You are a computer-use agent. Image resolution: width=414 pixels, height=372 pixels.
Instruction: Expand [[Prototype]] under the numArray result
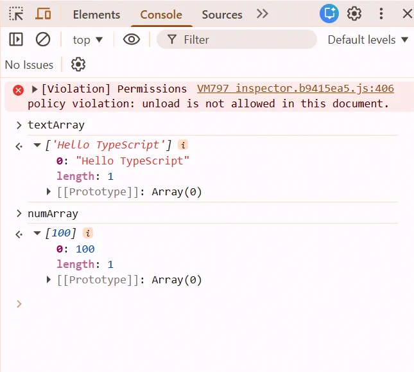(49, 279)
